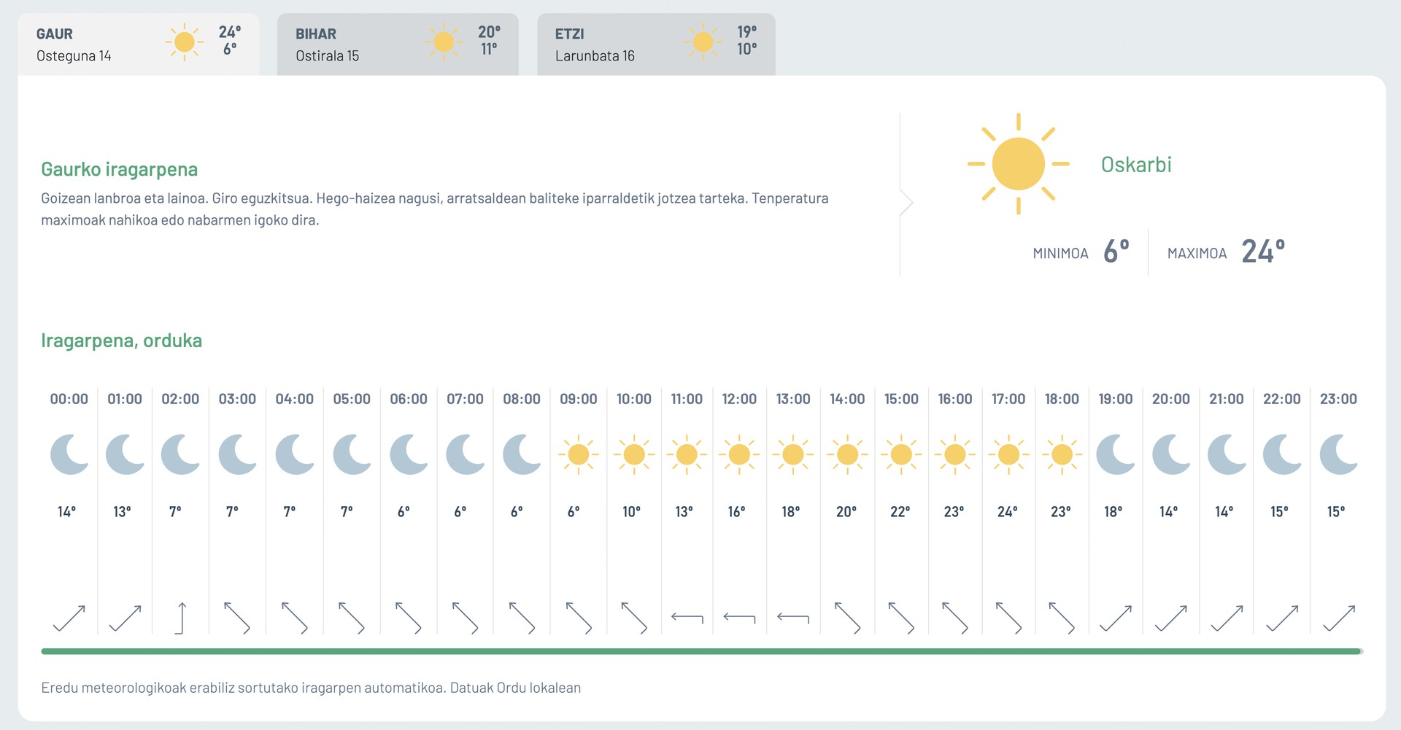Click the moon icon at 08:00

[522, 454]
